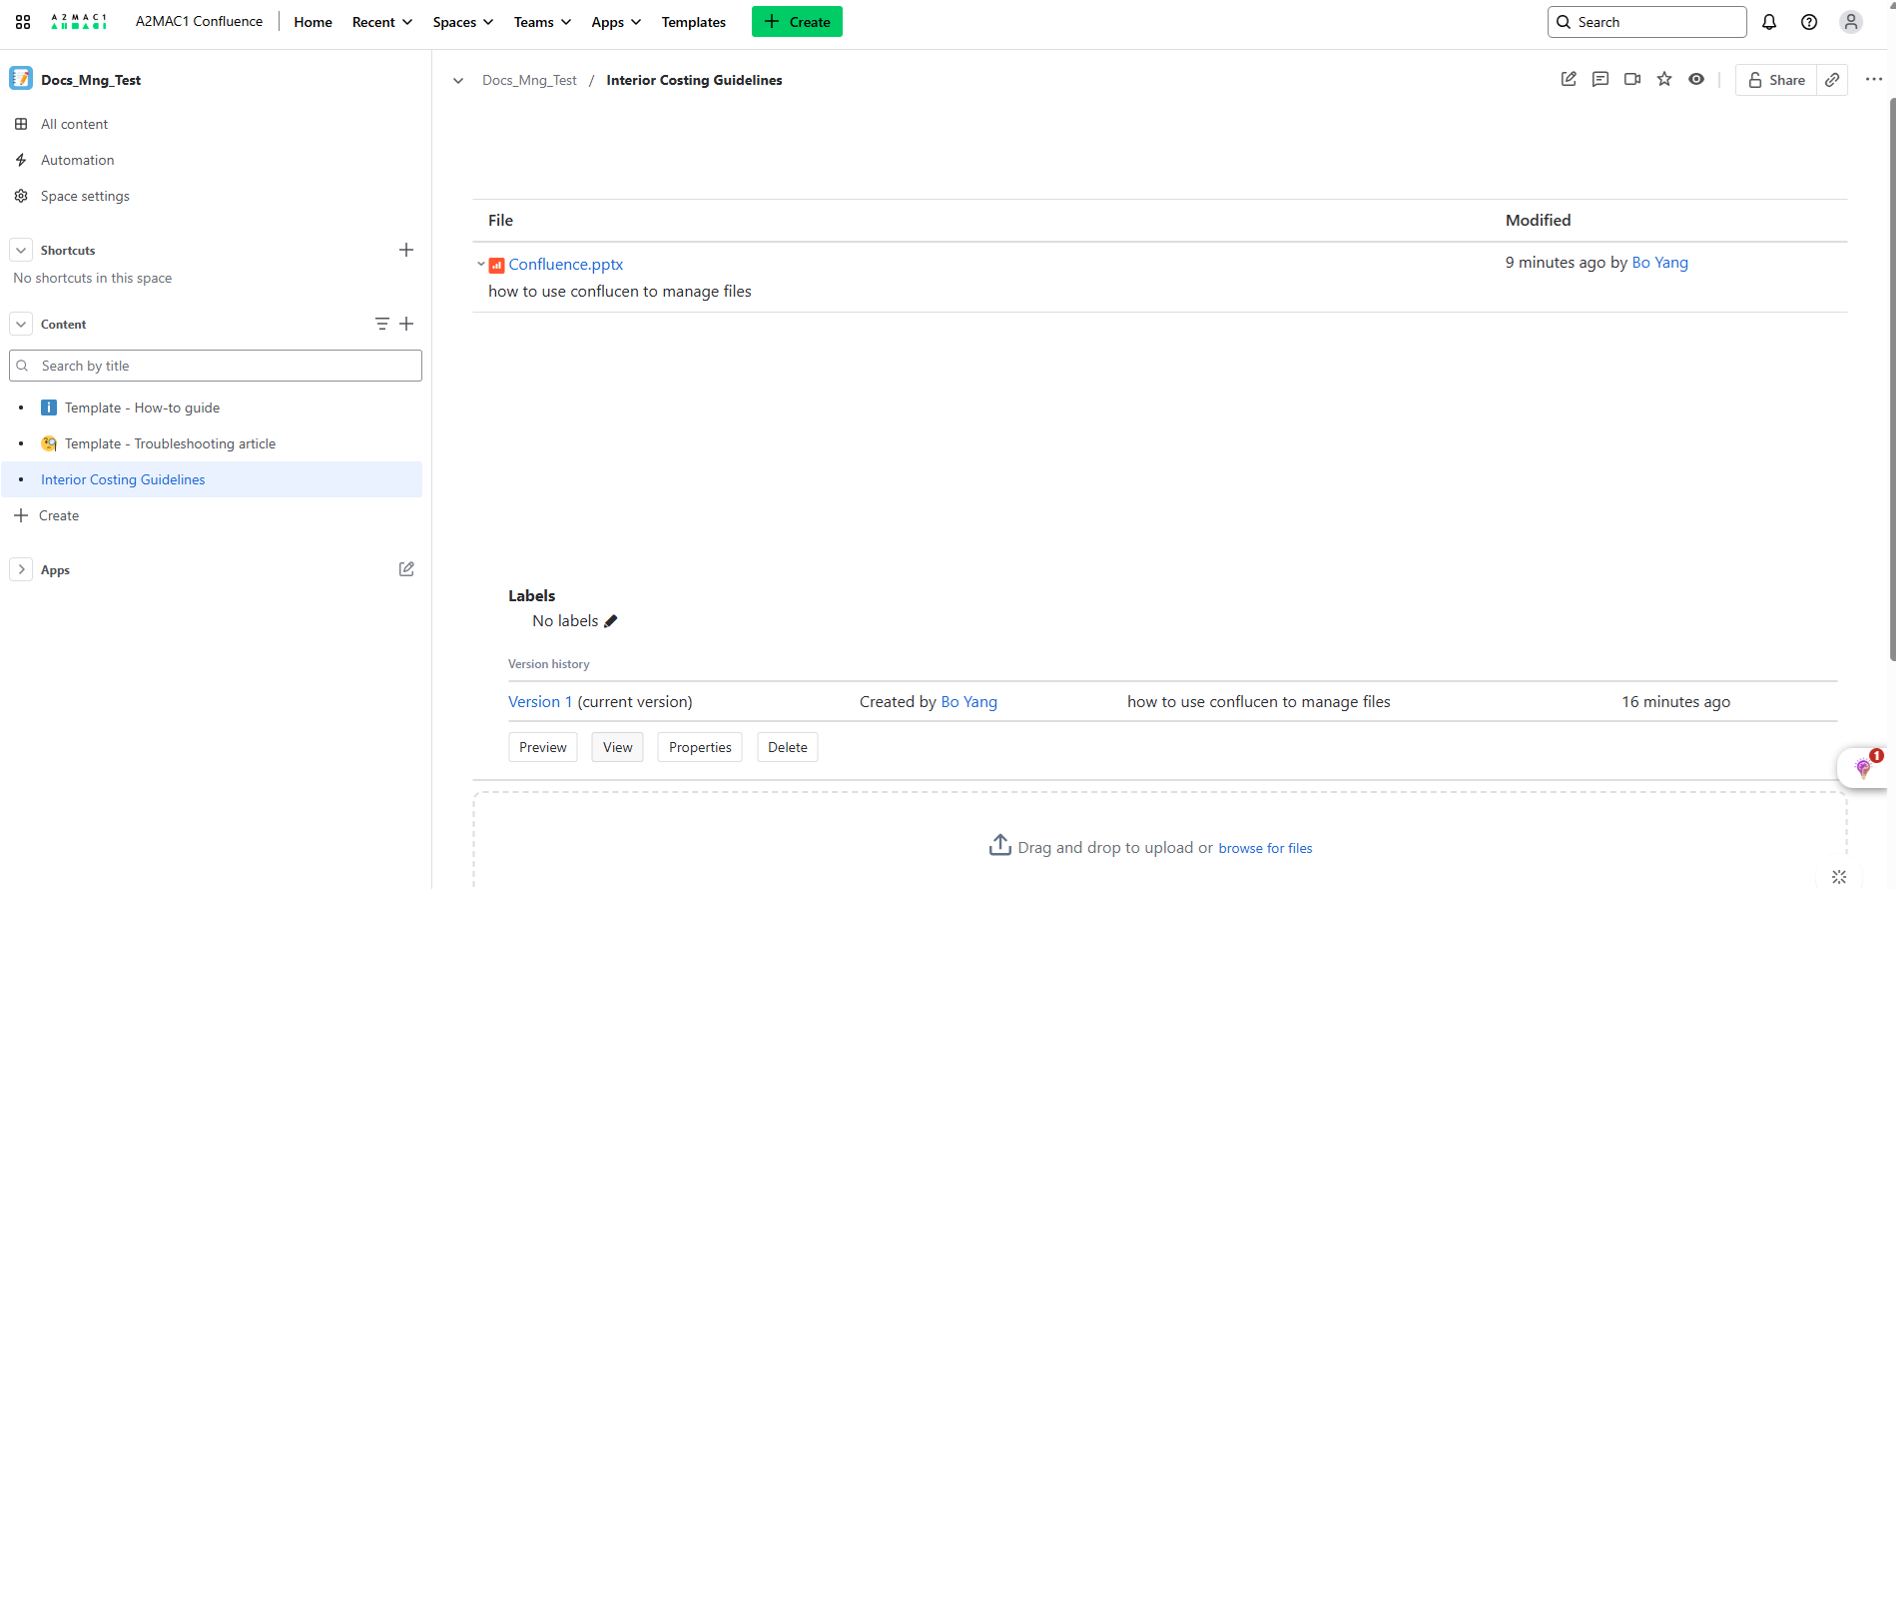
Task: Copy page link with the link icon
Action: [1832, 80]
